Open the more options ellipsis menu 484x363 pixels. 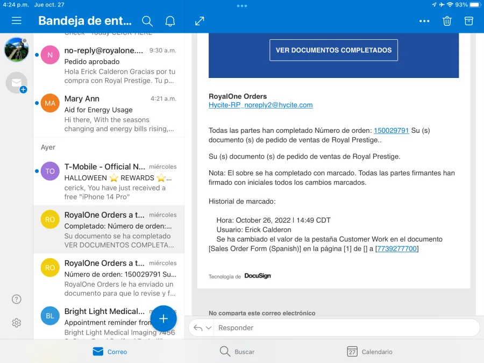pos(424,21)
